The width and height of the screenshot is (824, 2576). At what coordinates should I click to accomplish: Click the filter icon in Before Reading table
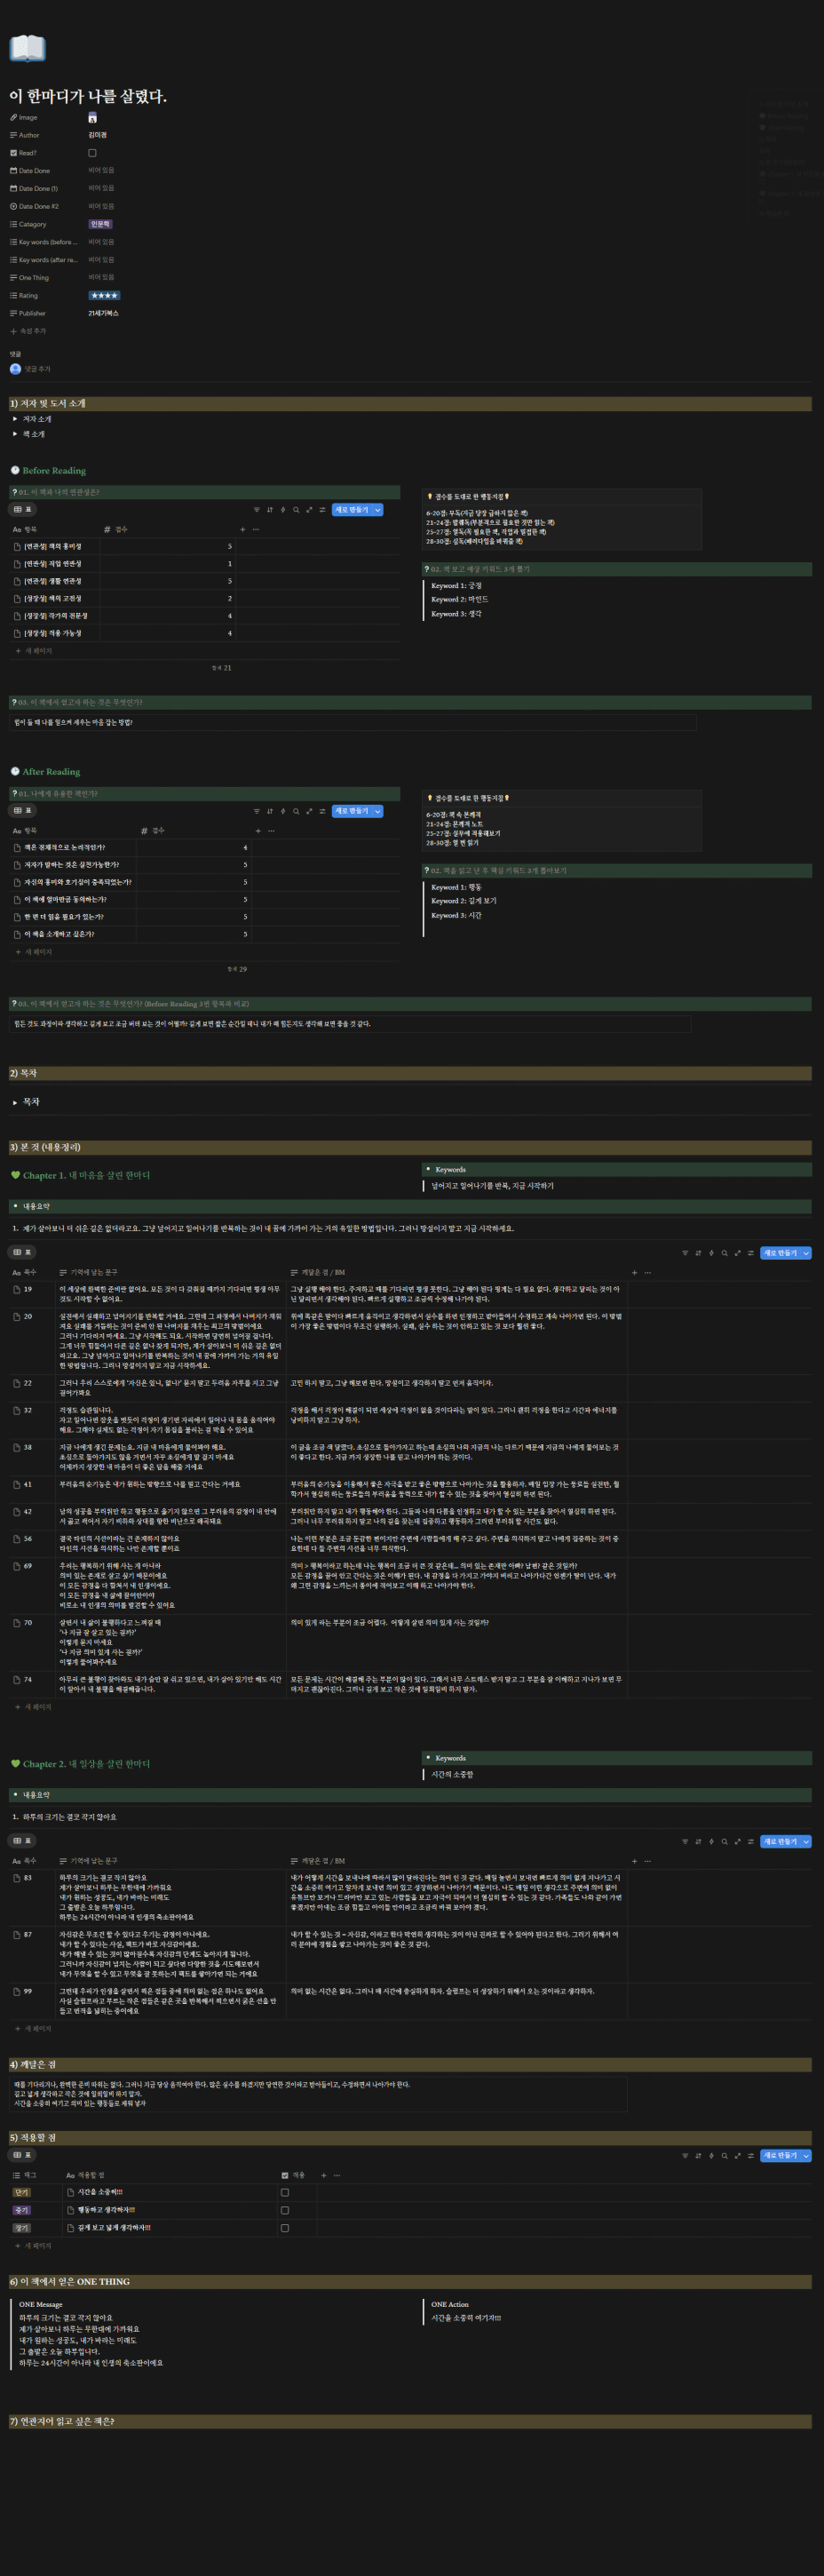pyautogui.click(x=257, y=510)
